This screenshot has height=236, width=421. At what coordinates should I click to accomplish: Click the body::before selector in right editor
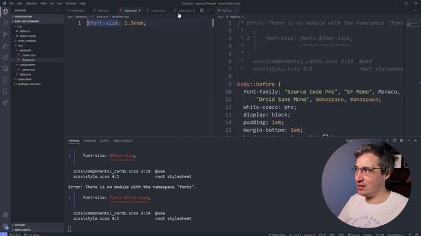[x=256, y=84]
